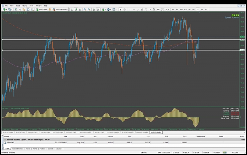The image size is (247, 155).
Task: Toggle the Expert Advisors button
Action: pos(60,9)
